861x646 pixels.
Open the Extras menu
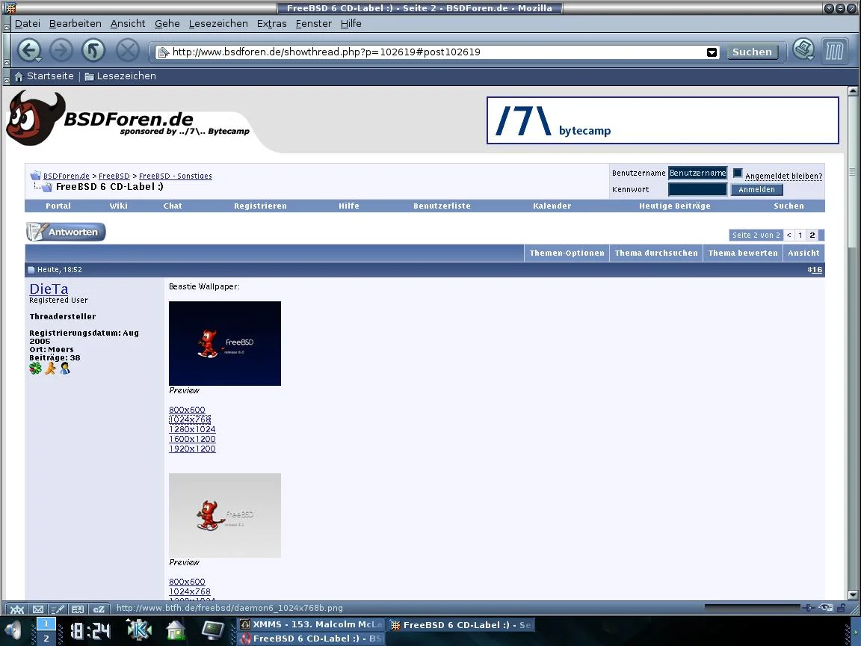click(x=271, y=24)
